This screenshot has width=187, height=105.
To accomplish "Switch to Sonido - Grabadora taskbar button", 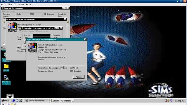I will tap(62, 101).
